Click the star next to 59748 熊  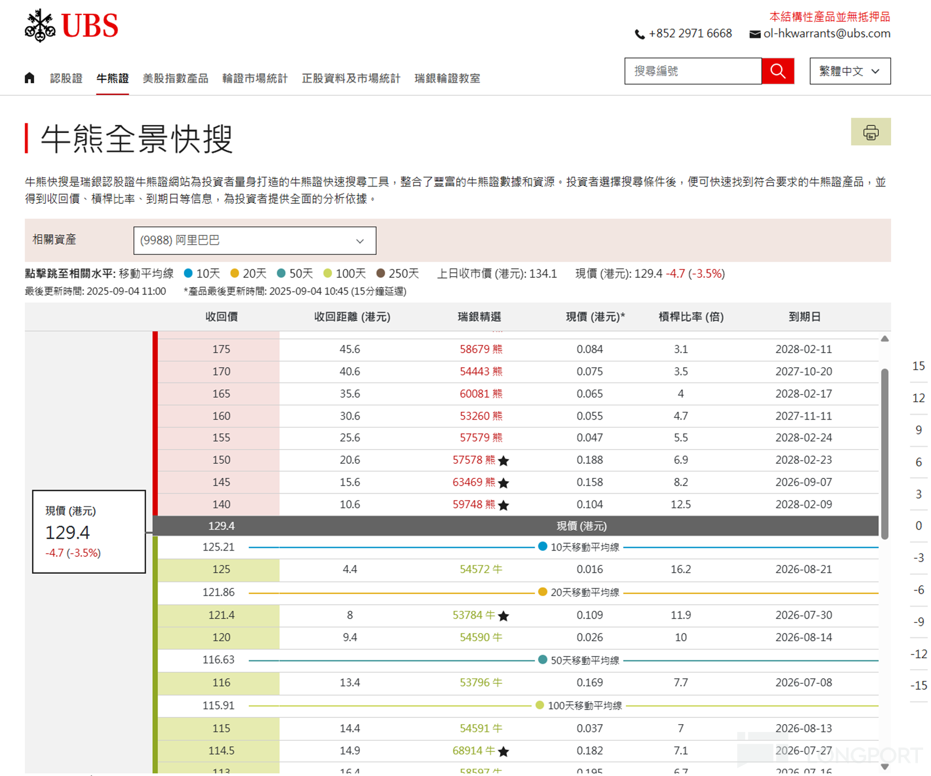(x=503, y=505)
